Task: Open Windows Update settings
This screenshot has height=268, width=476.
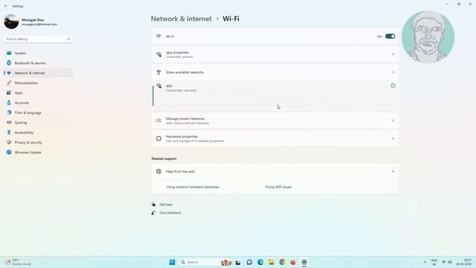Action: click(39, 152)
